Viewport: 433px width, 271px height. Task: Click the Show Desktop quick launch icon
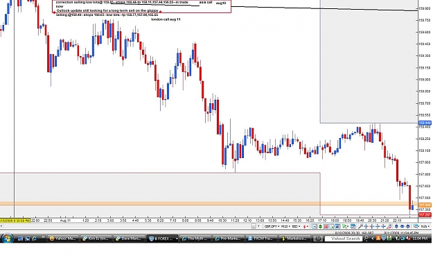point(20,238)
